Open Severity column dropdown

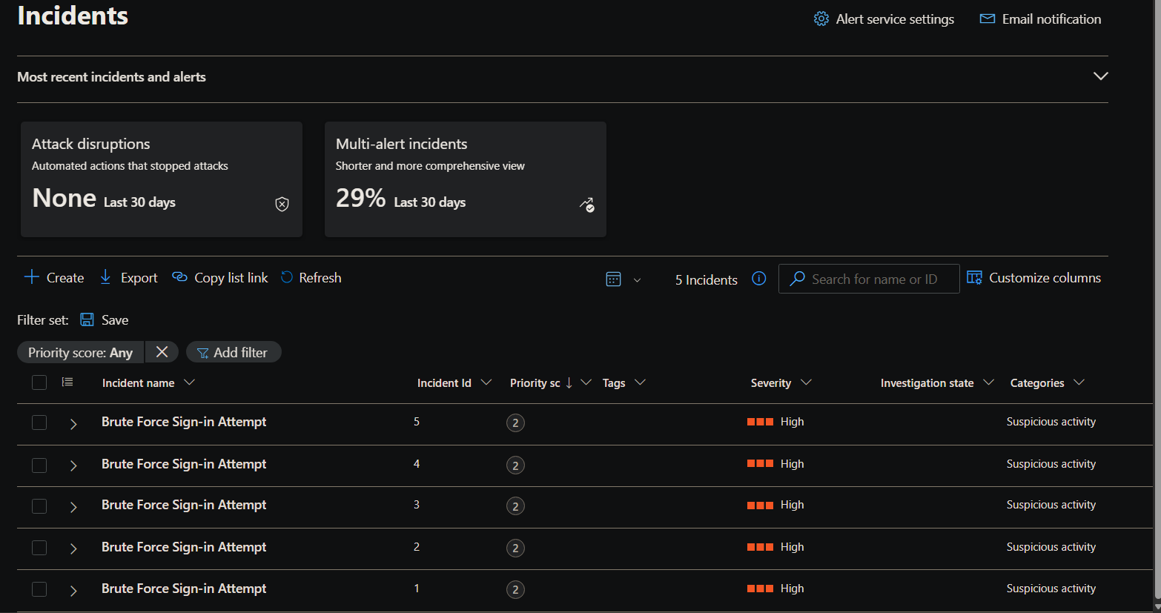pyautogui.click(x=807, y=382)
